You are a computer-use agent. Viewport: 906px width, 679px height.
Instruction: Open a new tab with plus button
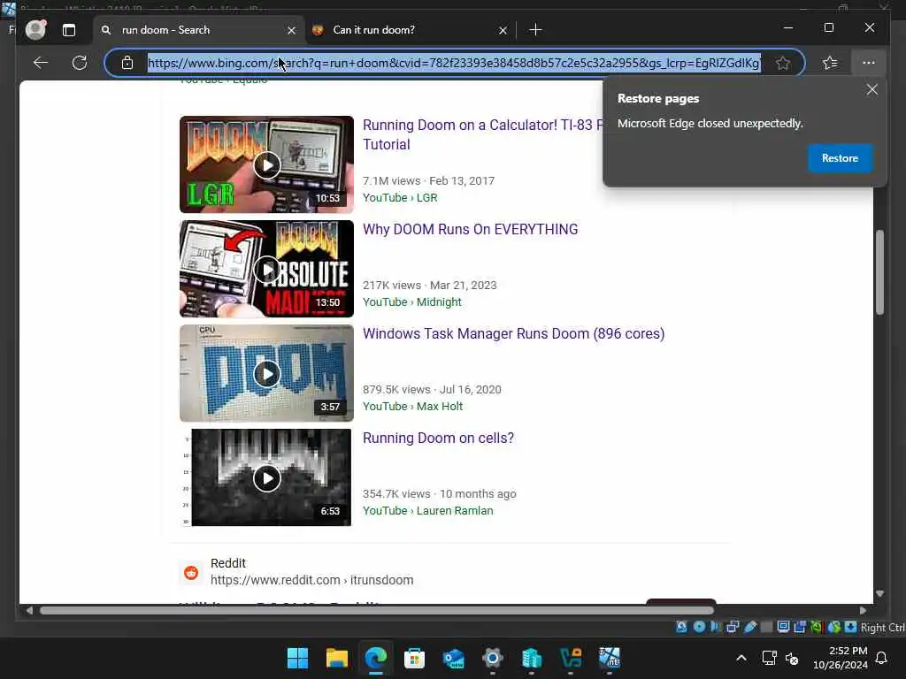[535, 29]
